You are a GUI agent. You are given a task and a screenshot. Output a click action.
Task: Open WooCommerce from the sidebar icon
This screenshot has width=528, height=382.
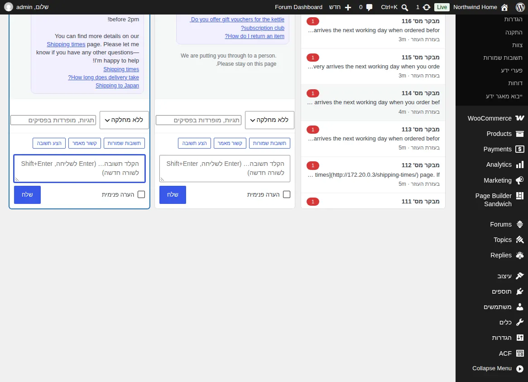click(x=519, y=118)
